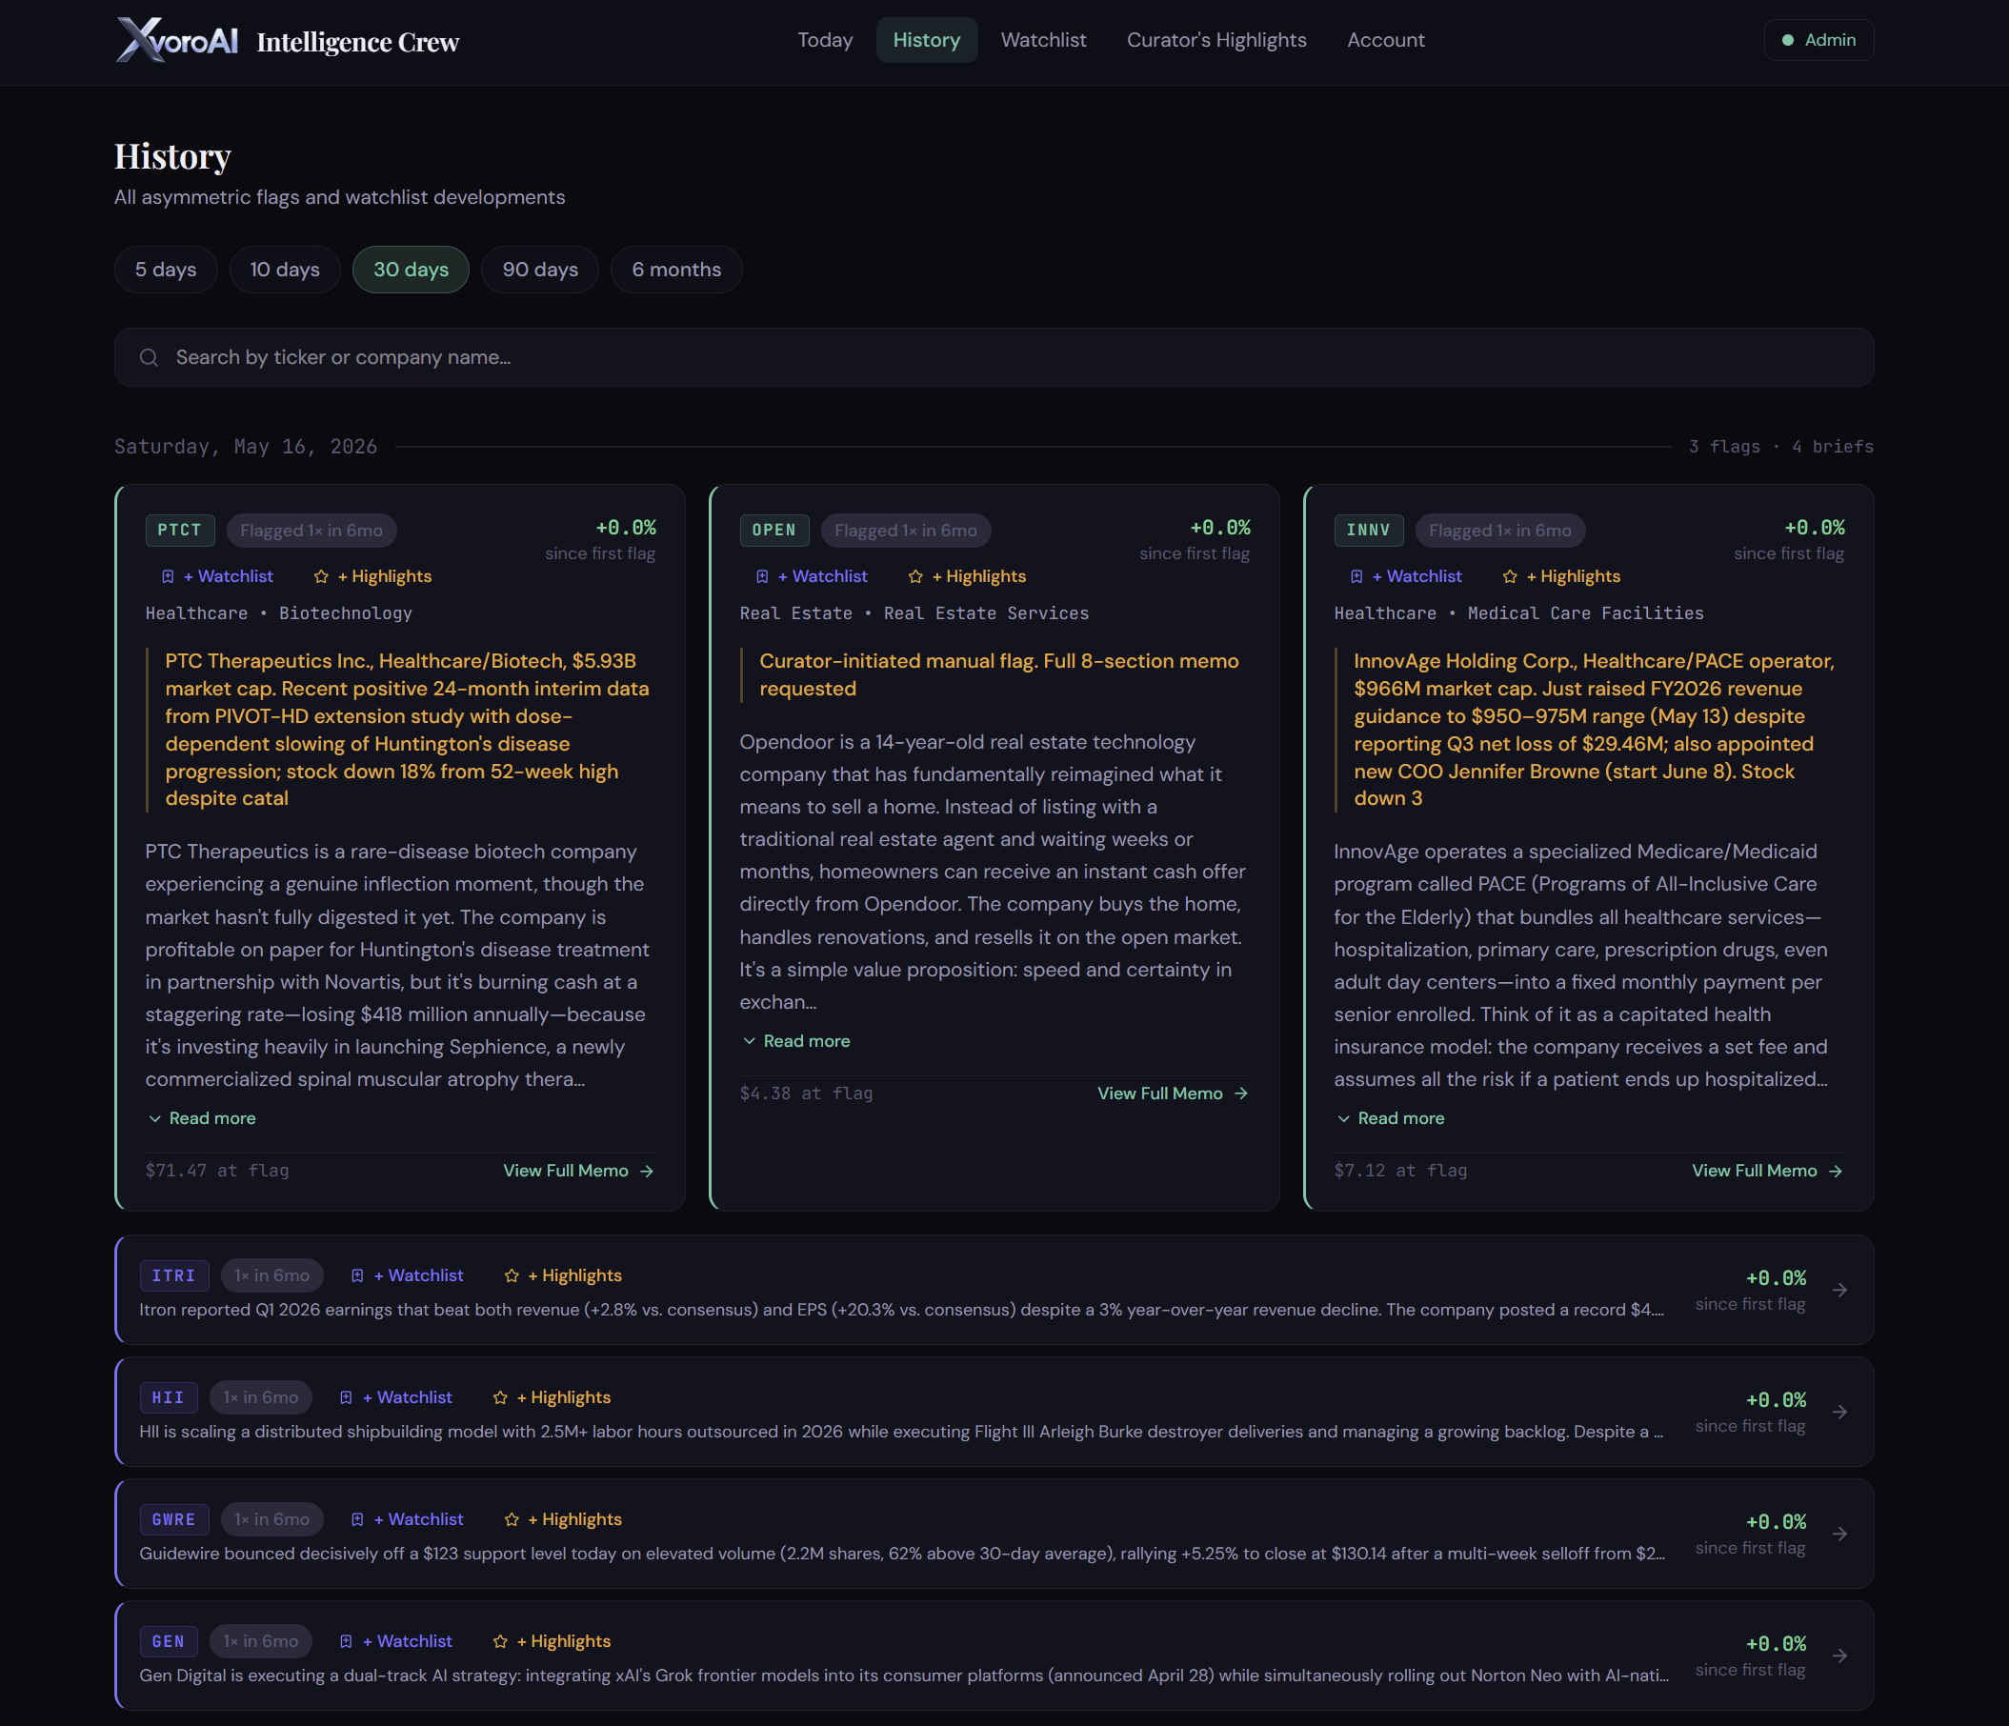The height and width of the screenshot is (1726, 2009).
Task: Click INNV watchlist bookmark icon
Action: (x=1356, y=577)
